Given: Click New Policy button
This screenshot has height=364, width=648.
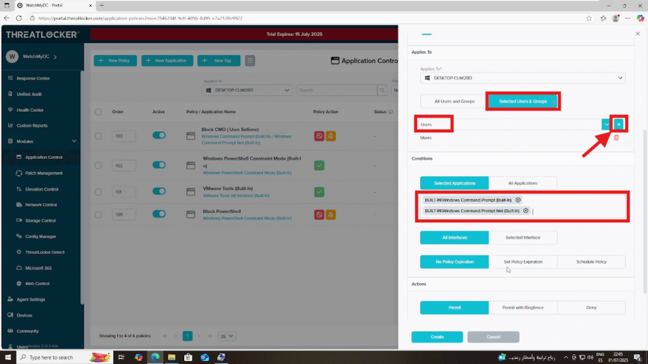Looking at the screenshot, I should coord(115,61).
